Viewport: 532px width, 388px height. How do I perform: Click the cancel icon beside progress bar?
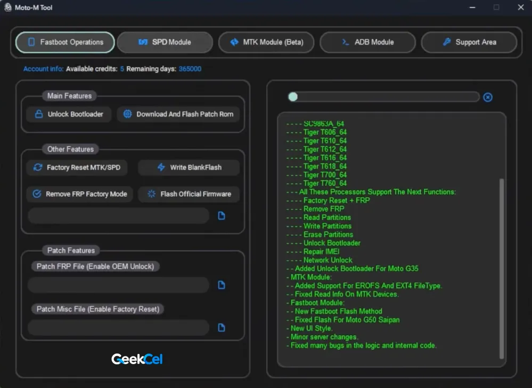488,97
